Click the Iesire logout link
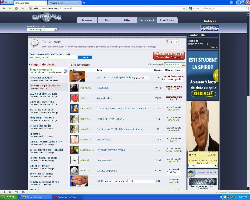The height and width of the screenshot is (200, 250). 213,47
